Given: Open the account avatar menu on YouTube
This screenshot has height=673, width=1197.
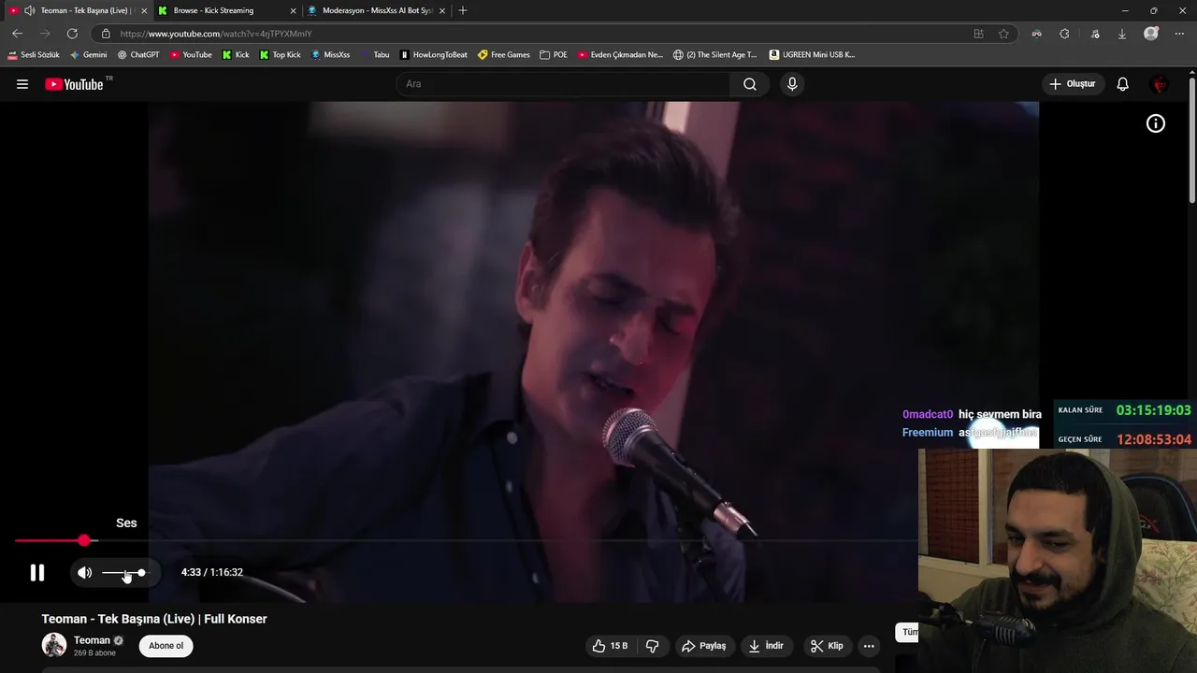Looking at the screenshot, I should [1160, 84].
